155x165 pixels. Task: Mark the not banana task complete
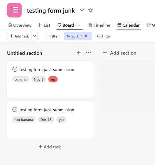click(15, 110)
